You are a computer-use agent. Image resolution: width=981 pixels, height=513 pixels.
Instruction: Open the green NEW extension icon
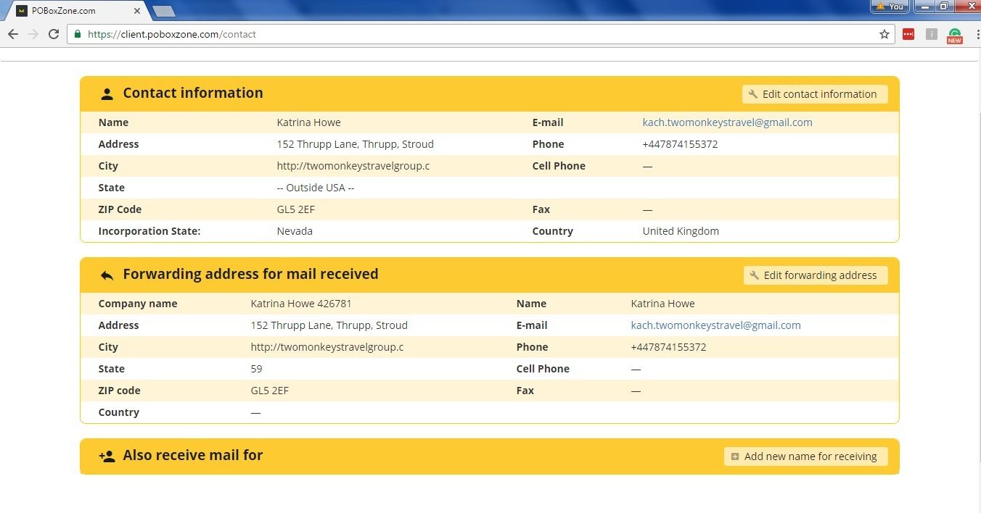(x=955, y=36)
